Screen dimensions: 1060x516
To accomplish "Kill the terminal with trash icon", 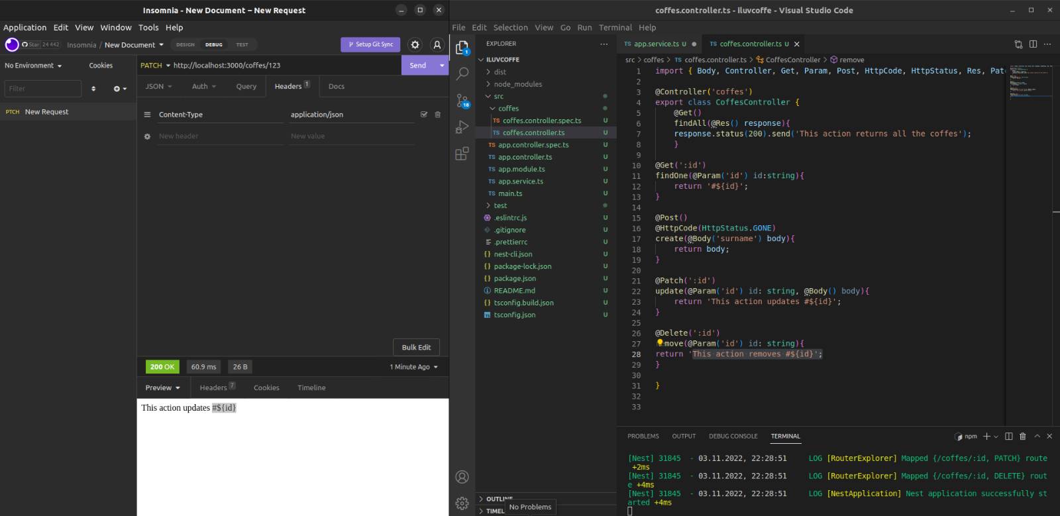I will pyautogui.click(x=1022, y=436).
